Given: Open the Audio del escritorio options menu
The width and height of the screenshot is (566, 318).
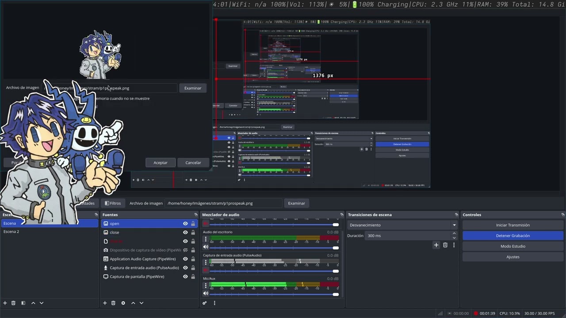Looking at the screenshot, I should click(206, 239).
